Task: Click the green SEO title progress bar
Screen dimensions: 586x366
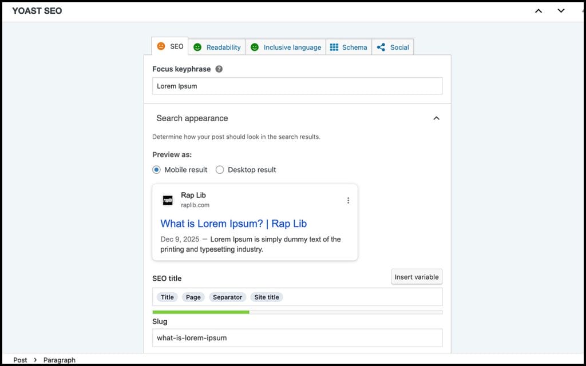Action: (200, 312)
